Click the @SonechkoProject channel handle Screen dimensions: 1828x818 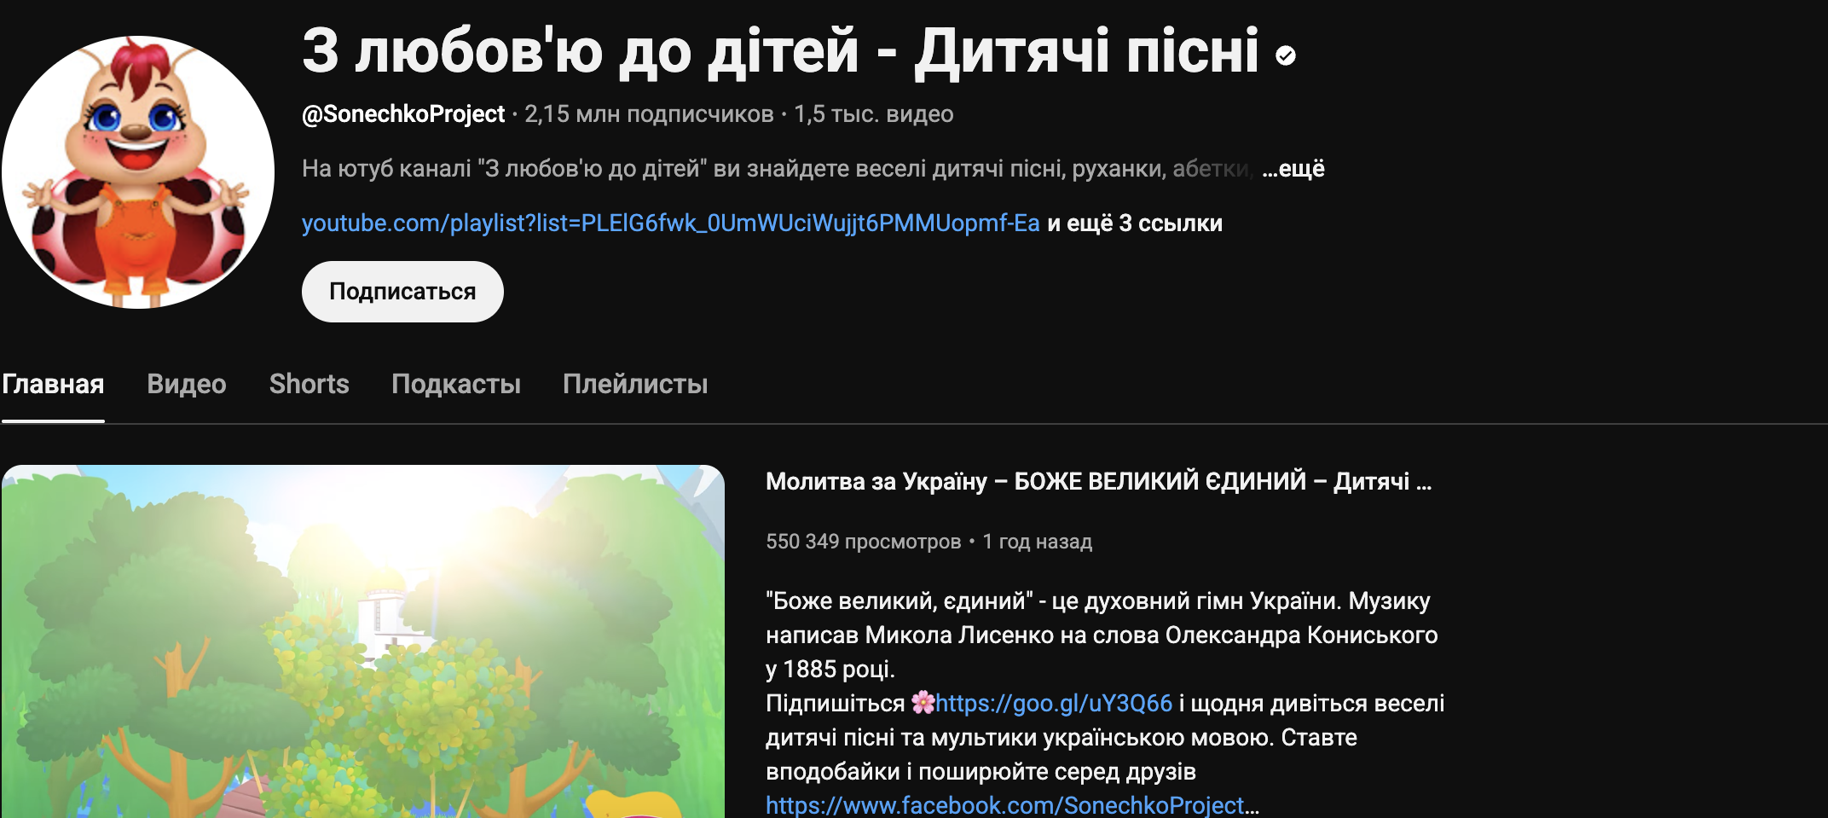tap(403, 114)
